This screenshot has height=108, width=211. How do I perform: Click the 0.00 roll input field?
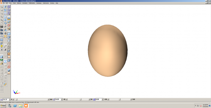tap(99, 99)
